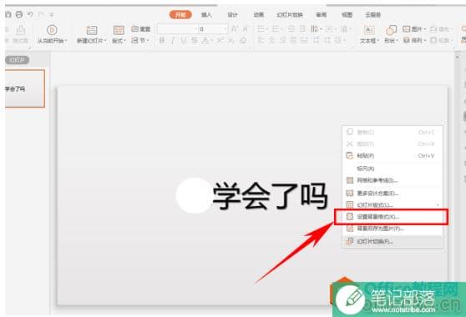Expand the 新建幻灯片 dropdown arrow
Viewport: 466px width, 317px height.
tap(105, 41)
